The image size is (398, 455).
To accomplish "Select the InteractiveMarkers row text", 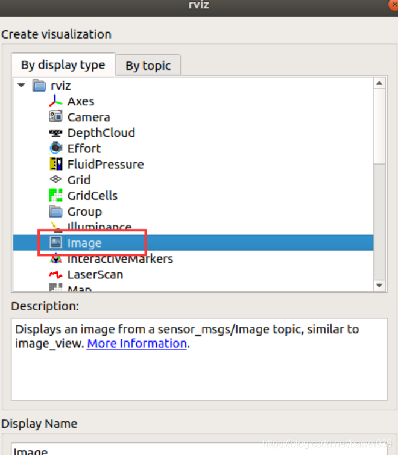I will (120, 259).
